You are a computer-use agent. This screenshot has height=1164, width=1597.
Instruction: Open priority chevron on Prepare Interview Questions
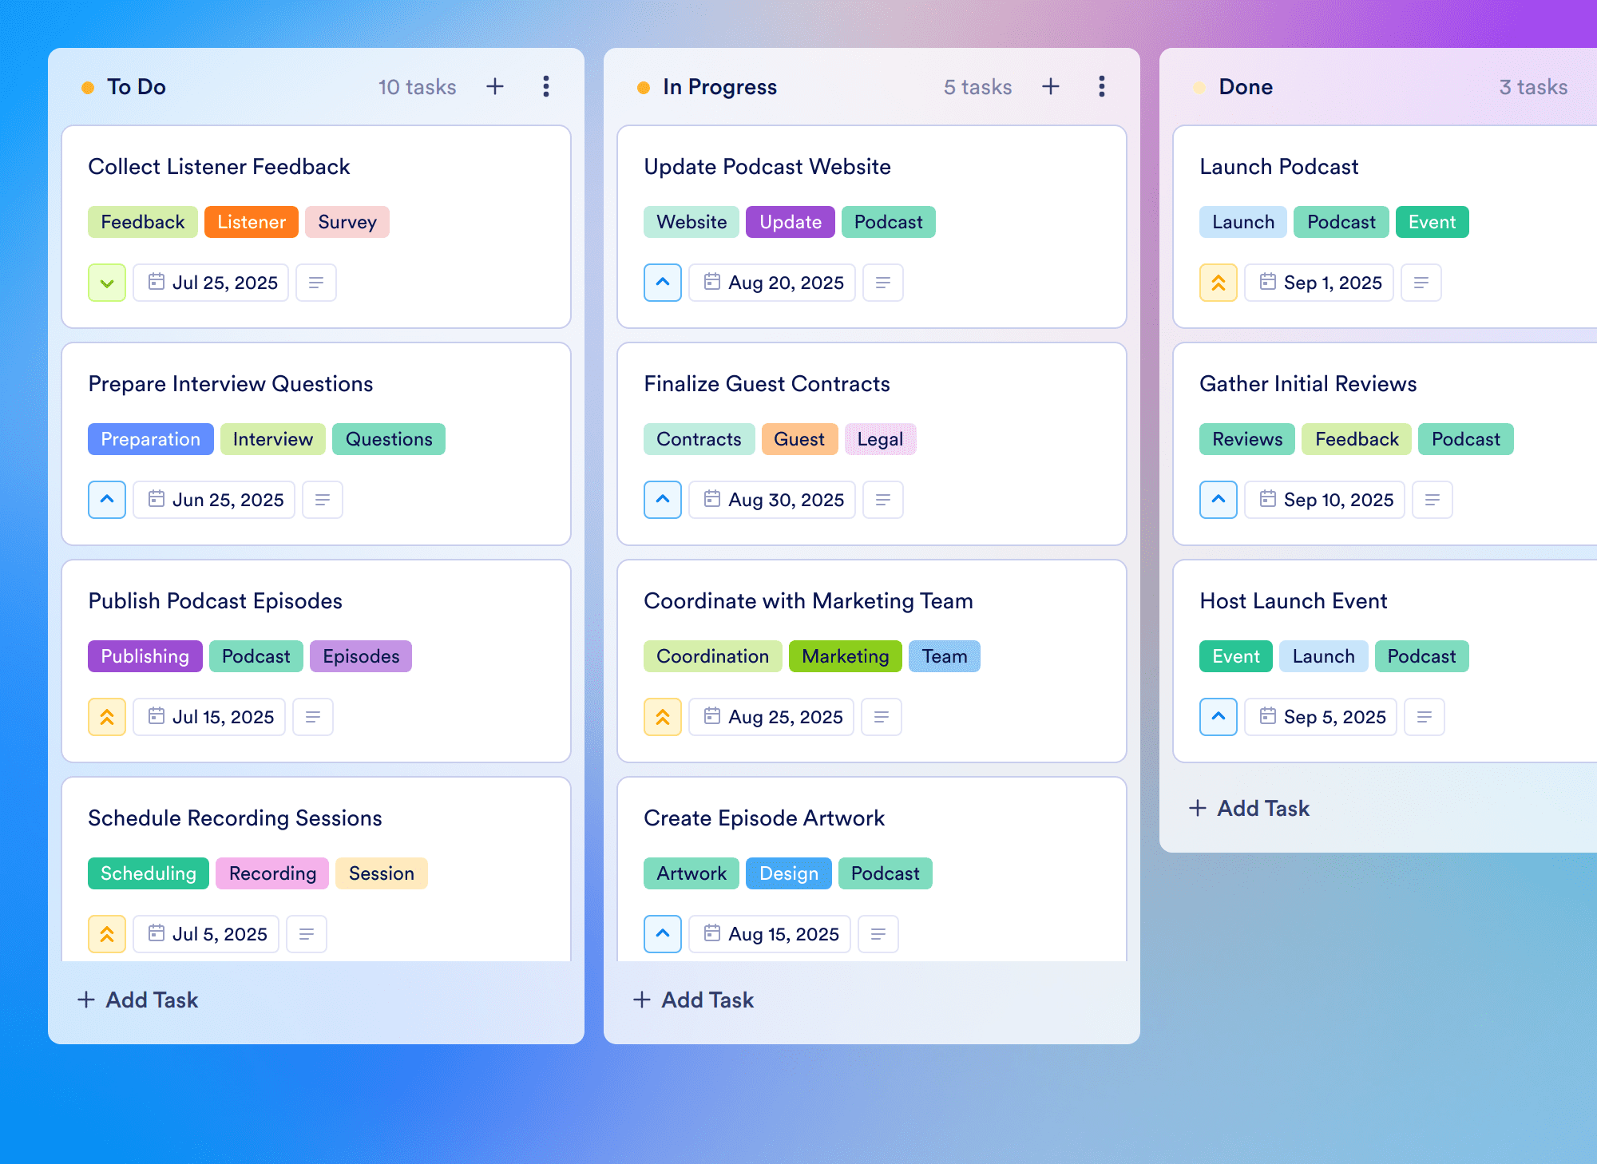click(x=107, y=500)
